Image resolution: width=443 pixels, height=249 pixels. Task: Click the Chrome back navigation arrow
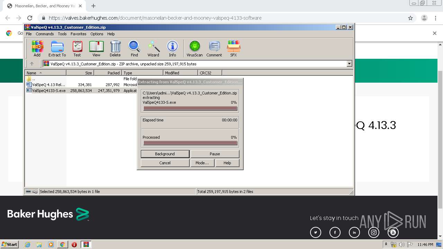click(8, 18)
